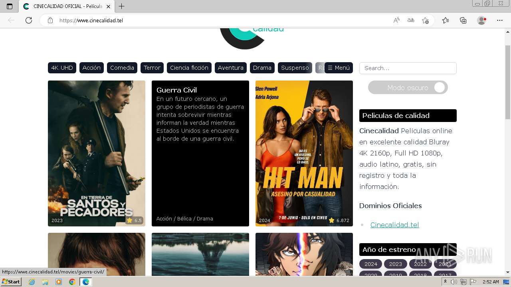Select the Comedia category
Screen dimensions: 511x287
coord(122,68)
